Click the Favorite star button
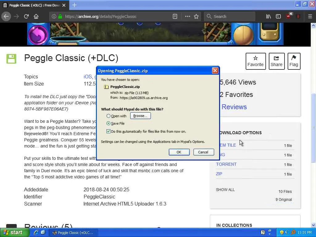Image resolution: width=316 pixels, height=237 pixels. click(x=256, y=61)
